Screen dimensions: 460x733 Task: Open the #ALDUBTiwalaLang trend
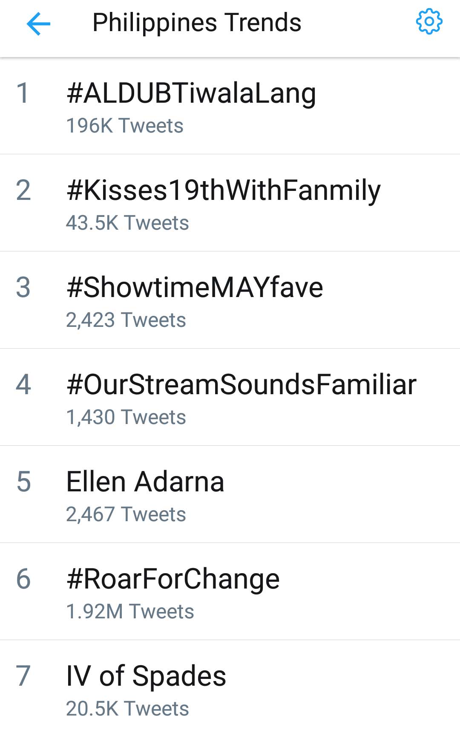(x=191, y=93)
